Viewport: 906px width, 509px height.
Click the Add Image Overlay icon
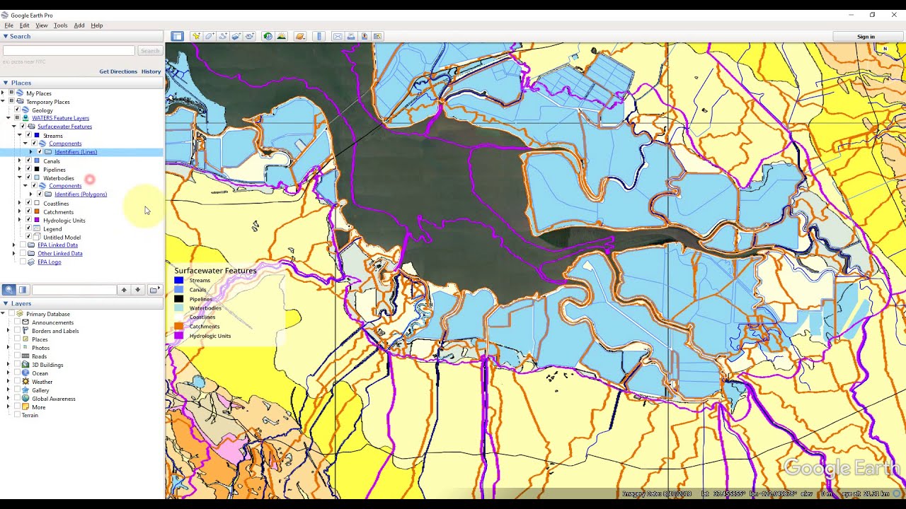236,36
